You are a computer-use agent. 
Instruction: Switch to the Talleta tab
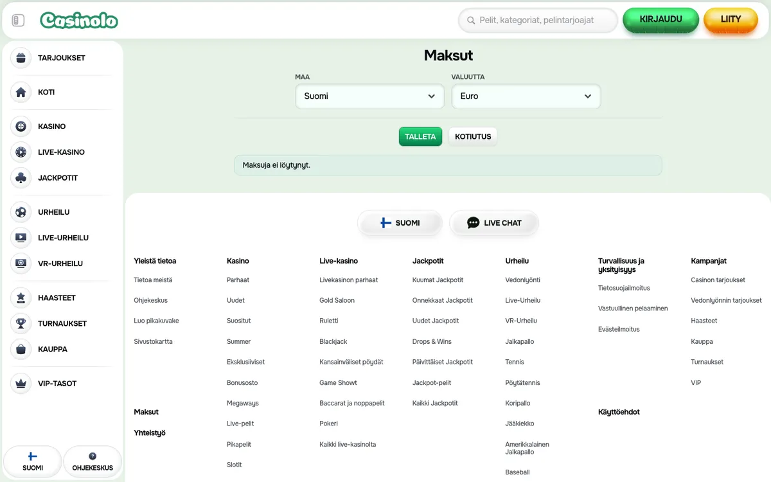420,136
